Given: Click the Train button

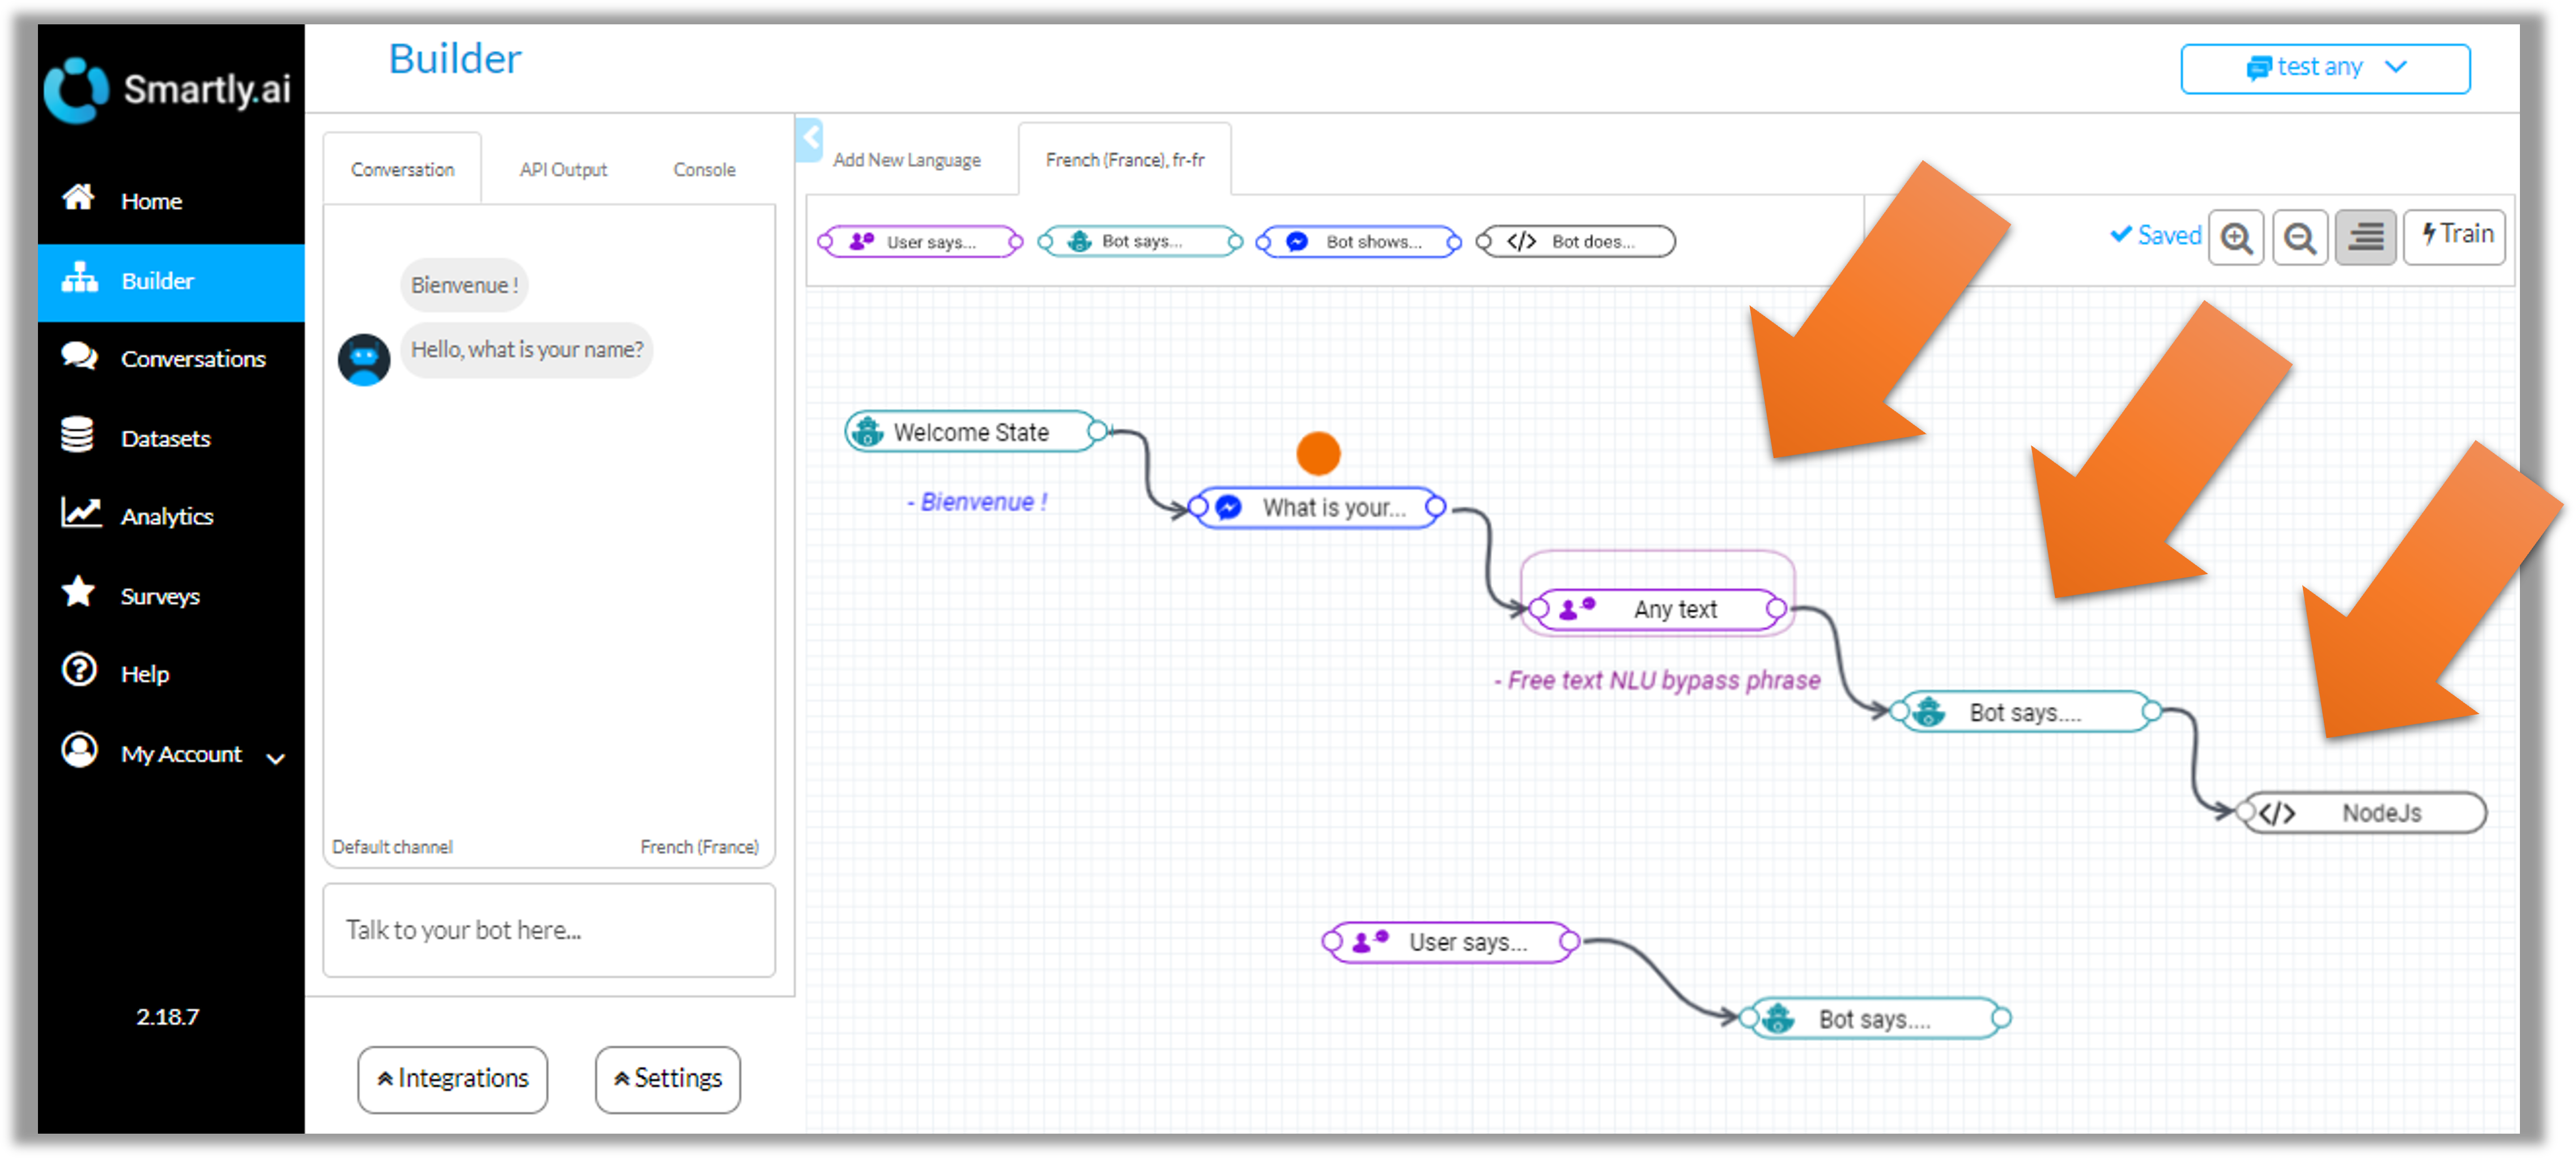Looking at the screenshot, I should [2455, 236].
